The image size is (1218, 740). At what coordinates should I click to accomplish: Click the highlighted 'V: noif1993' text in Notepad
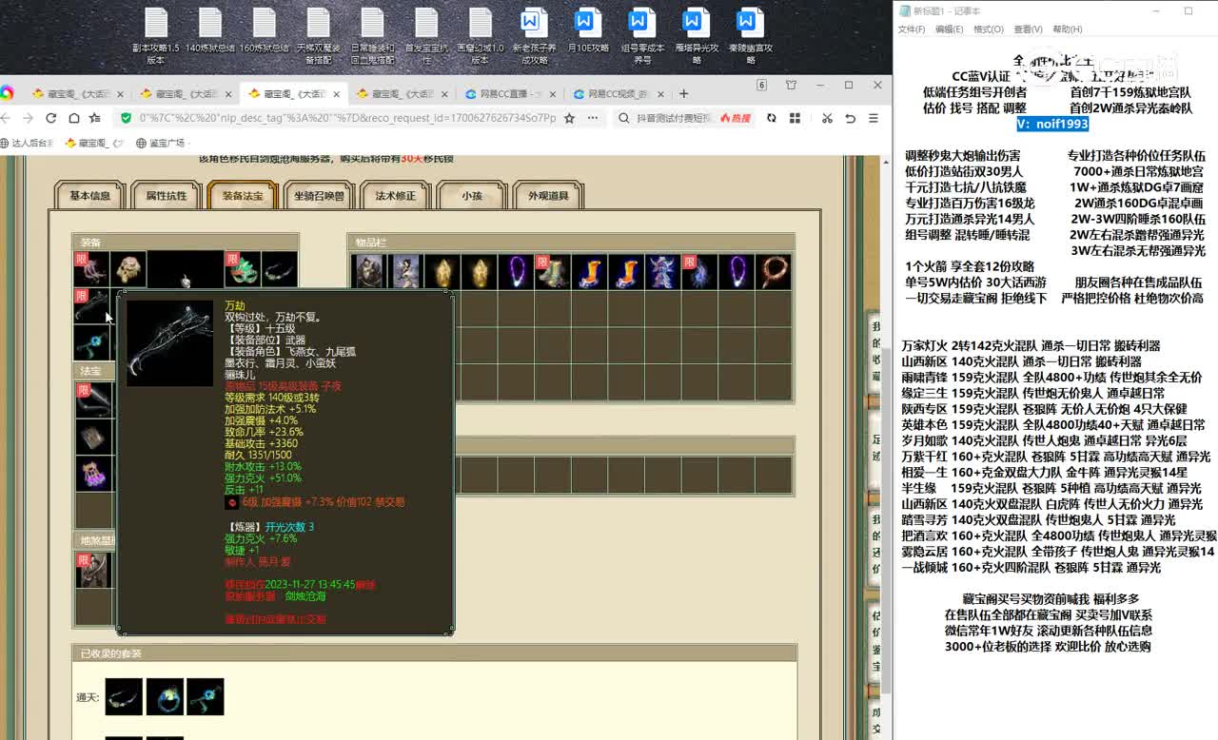[x=1051, y=124]
